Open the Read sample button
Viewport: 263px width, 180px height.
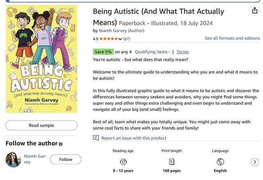(41, 125)
